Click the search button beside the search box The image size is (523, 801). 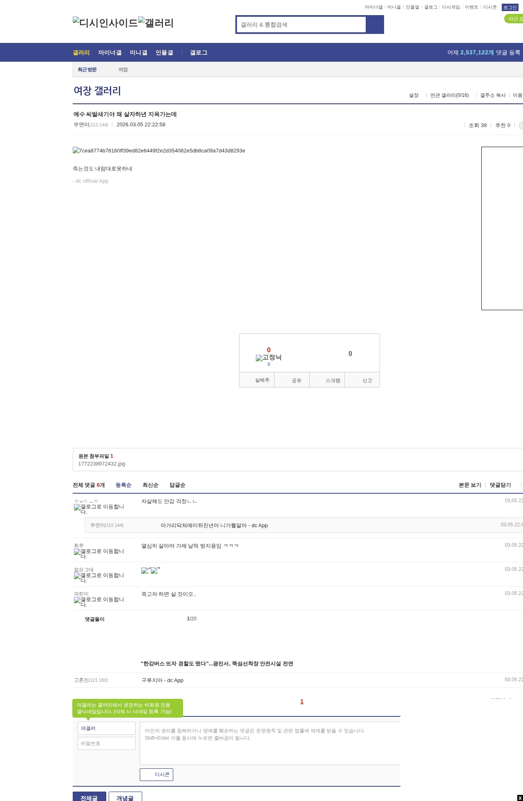(375, 25)
